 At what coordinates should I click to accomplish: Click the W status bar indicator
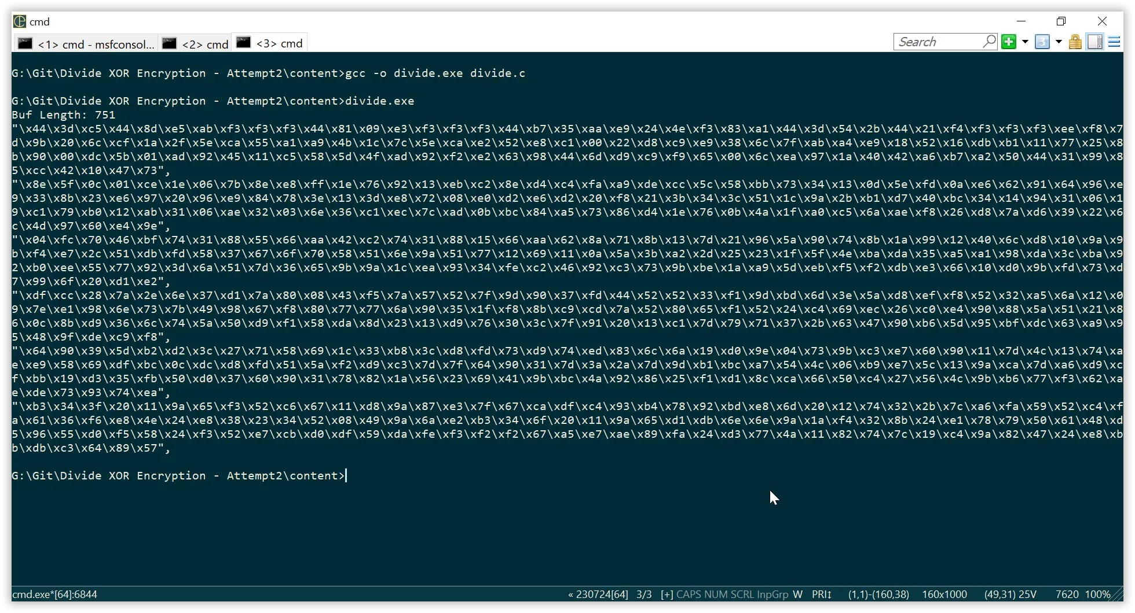pyautogui.click(x=797, y=594)
